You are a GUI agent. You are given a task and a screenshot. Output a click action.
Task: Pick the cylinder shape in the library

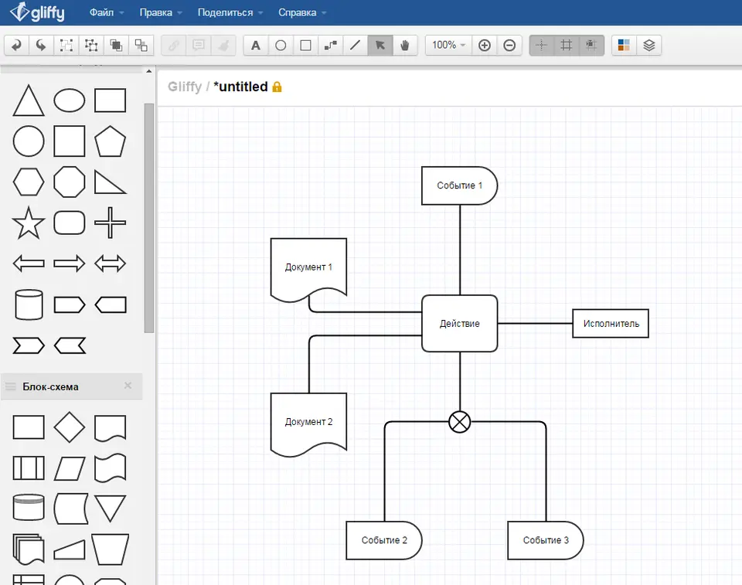(x=29, y=304)
